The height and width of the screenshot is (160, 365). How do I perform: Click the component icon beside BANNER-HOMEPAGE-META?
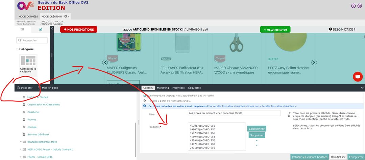pyautogui.click(x=24, y=142)
